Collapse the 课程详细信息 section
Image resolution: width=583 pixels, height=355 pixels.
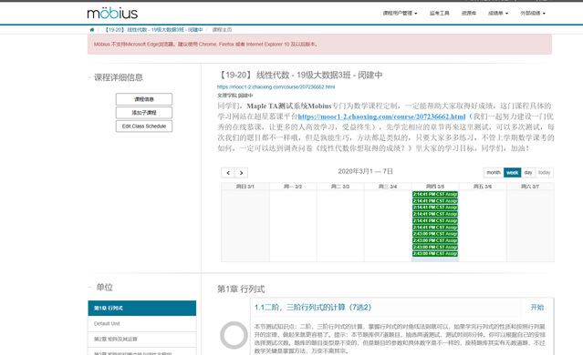[89, 77]
